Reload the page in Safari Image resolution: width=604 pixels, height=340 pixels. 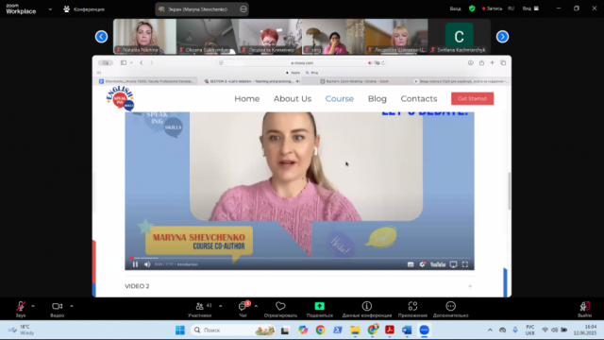pyautogui.click(x=383, y=63)
